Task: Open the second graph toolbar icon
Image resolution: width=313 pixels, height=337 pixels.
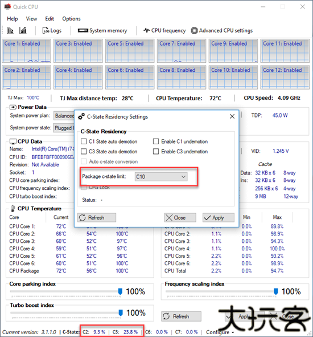Action: coord(23,31)
